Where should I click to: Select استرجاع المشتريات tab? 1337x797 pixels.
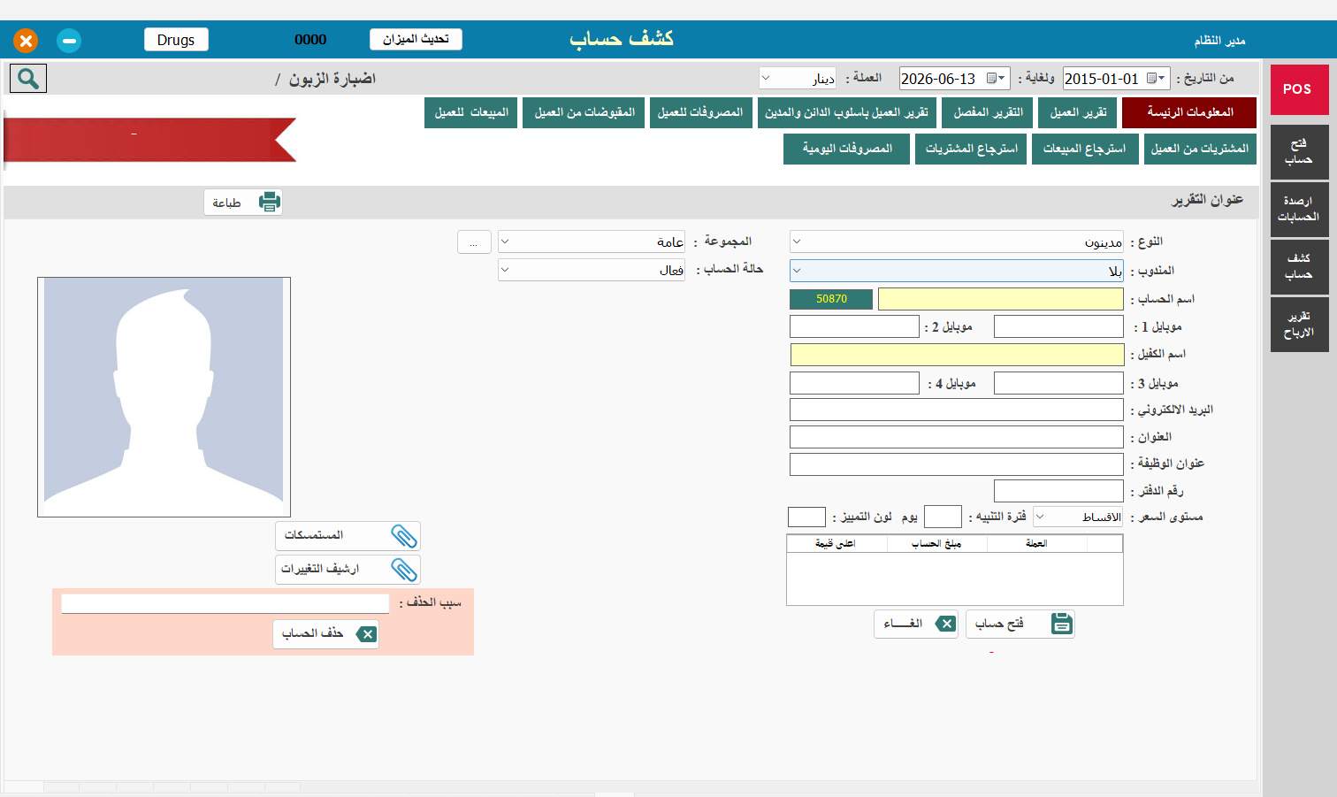[971, 149]
